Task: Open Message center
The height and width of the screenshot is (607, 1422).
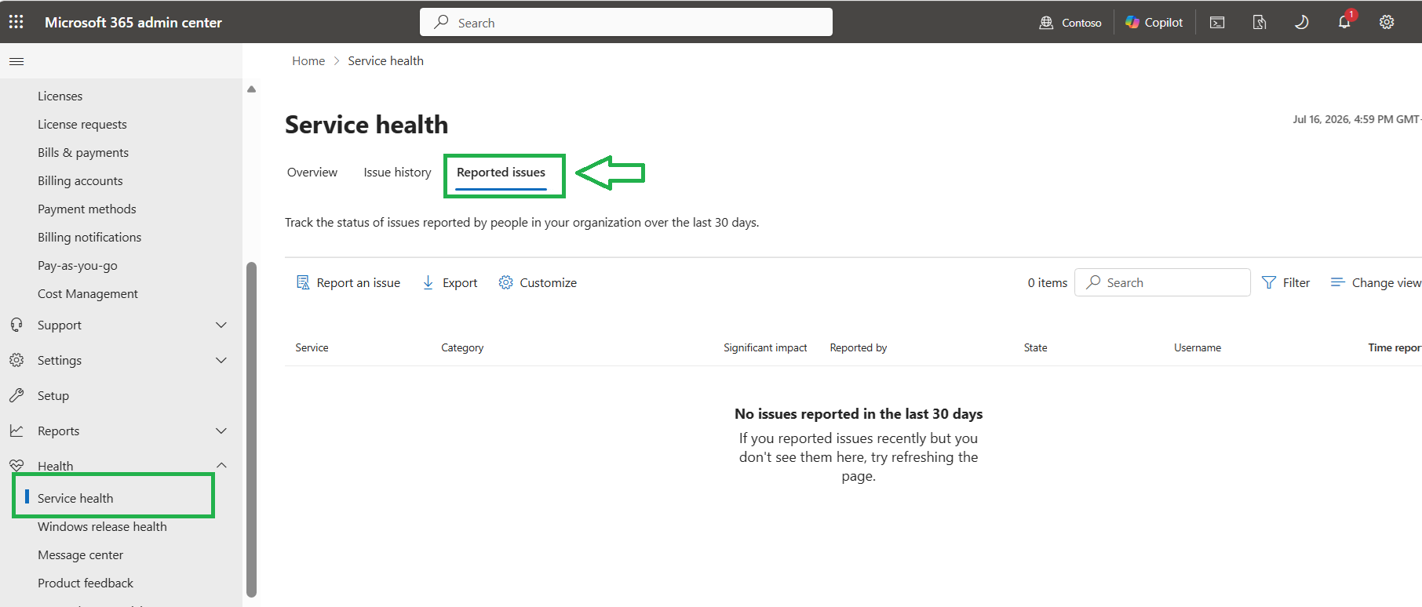Action: (80, 554)
